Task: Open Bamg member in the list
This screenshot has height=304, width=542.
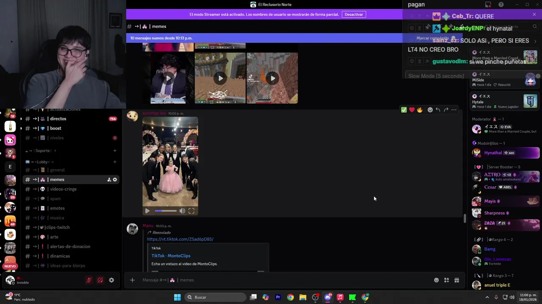Action: coord(506,249)
